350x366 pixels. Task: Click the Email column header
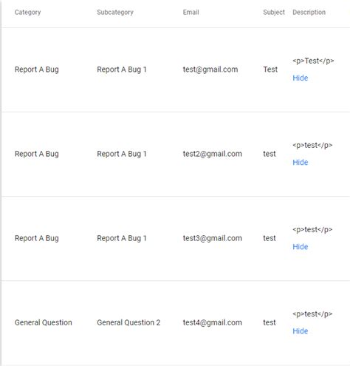coord(191,12)
